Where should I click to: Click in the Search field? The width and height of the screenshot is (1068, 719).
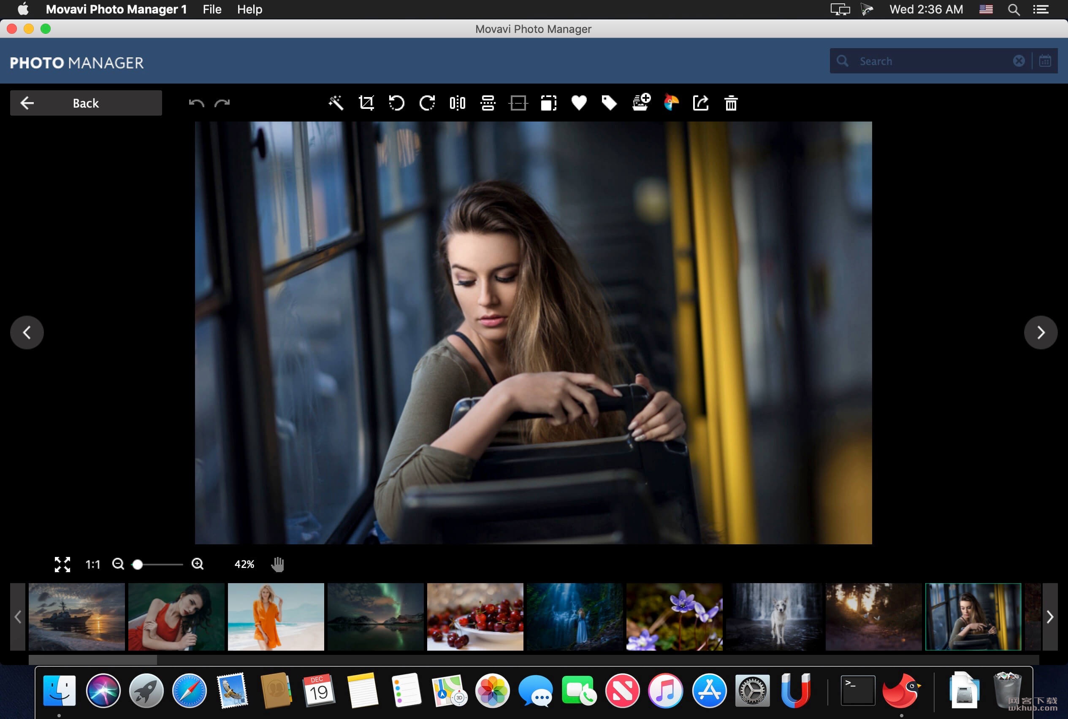pyautogui.click(x=931, y=61)
